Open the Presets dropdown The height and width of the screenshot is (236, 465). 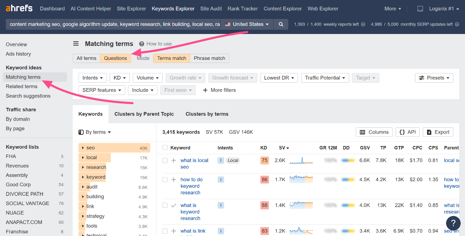pos(434,78)
